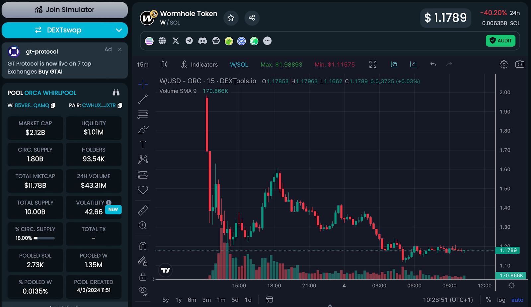Click the % circ. supply progress bar
The width and height of the screenshot is (531, 307).
(x=44, y=238)
